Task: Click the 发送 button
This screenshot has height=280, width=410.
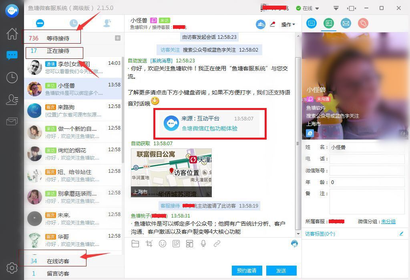Action: (x=281, y=270)
